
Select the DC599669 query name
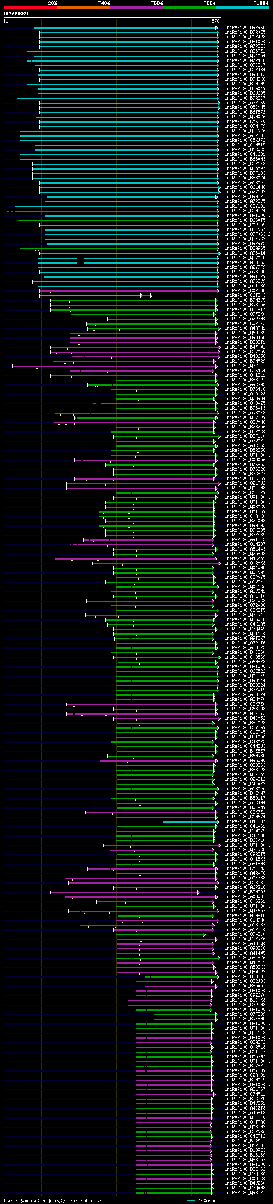pos(16,14)
